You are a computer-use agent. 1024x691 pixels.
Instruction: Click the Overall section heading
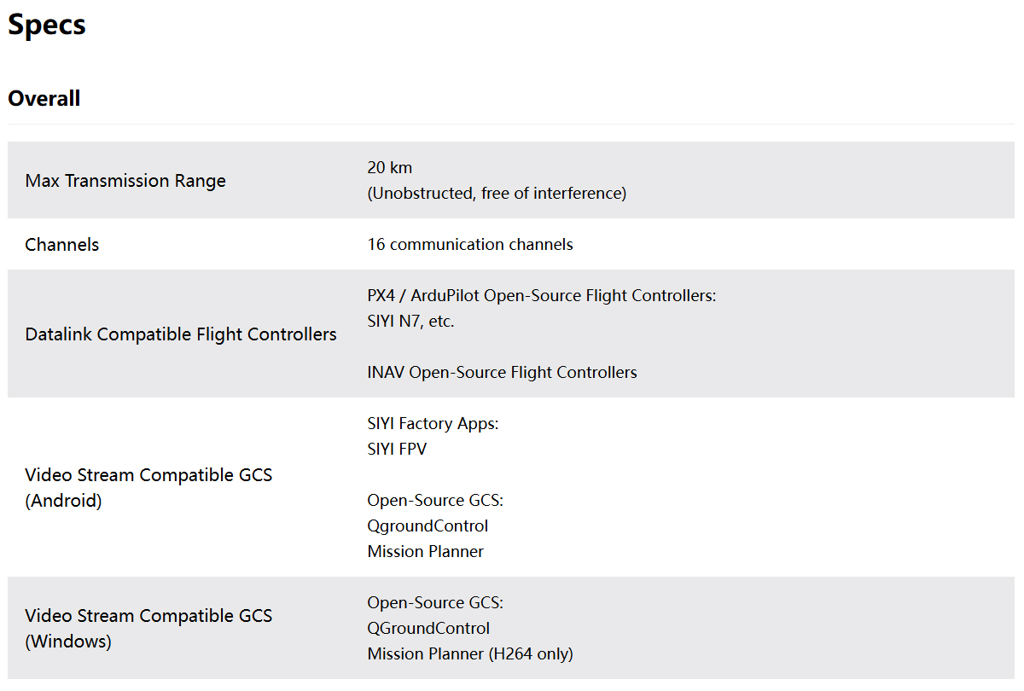44,98
